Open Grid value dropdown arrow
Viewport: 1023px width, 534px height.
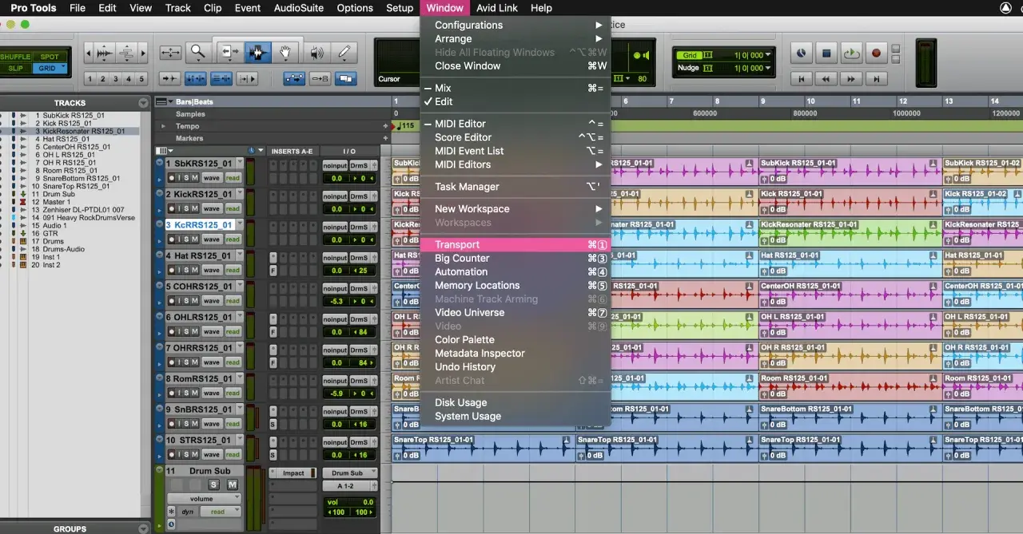pos(768,55)
